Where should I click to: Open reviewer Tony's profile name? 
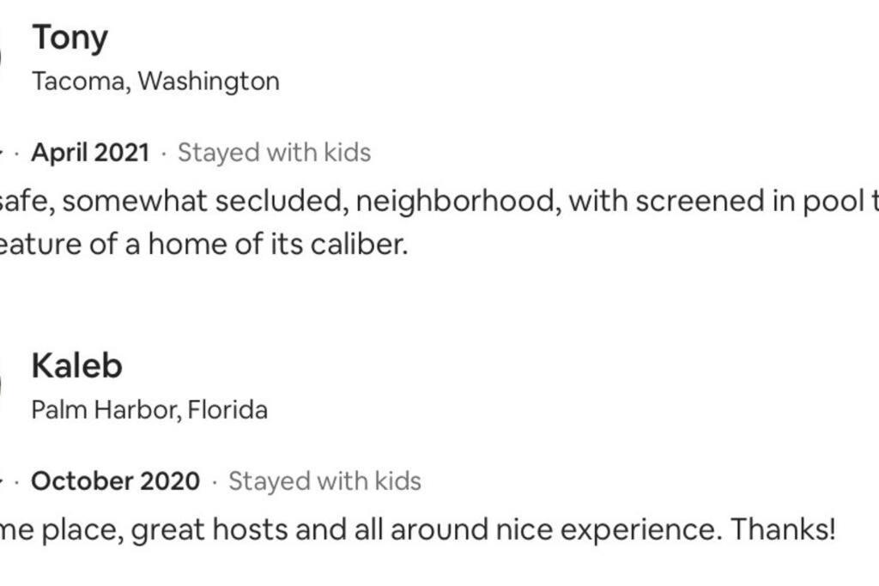point(70,38)
